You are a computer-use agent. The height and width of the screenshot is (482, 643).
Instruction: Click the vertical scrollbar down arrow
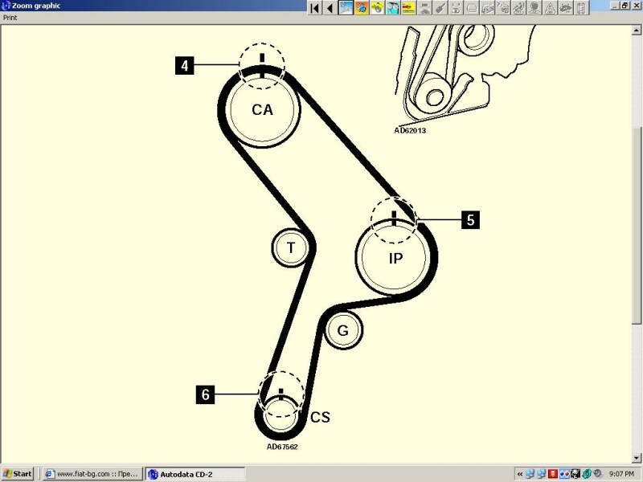point(637,458)
